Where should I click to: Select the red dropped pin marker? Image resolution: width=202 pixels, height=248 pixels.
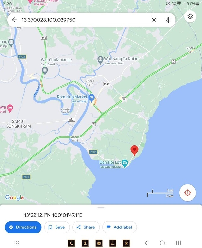point(134,150)
